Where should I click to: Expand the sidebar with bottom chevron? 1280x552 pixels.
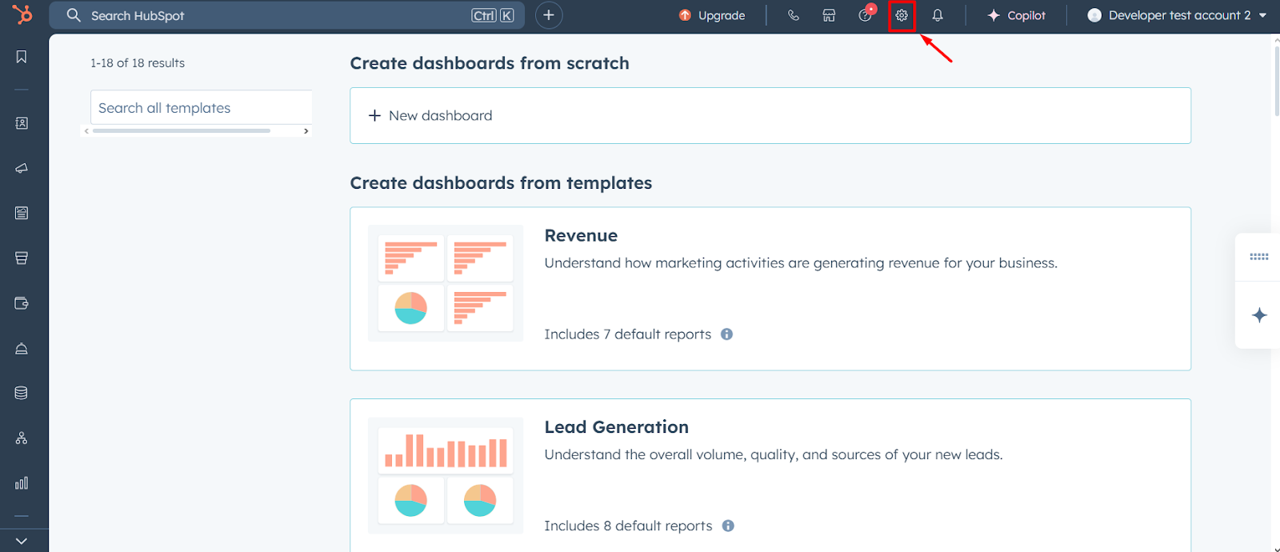[x=22, y=541]
